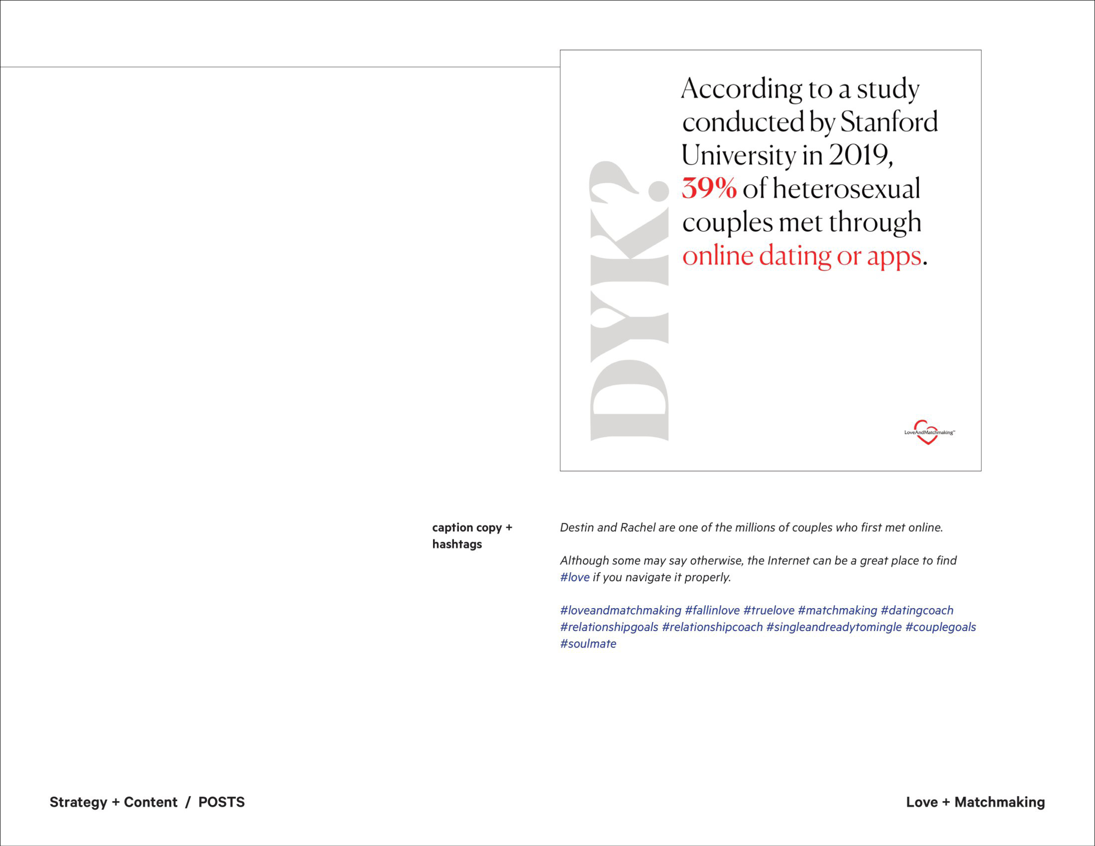Open the #loveandmatchmaking hashtag link

620,610
